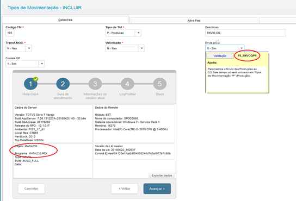The image size is (296, 201).
Task: Focus the Codigo TM input field
Action: pos(10,33)
